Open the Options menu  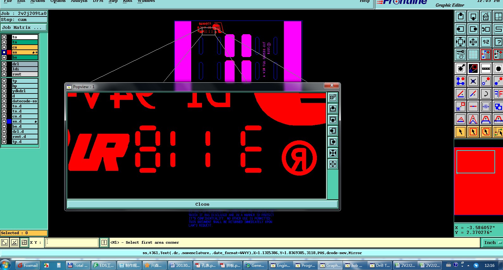58,1
